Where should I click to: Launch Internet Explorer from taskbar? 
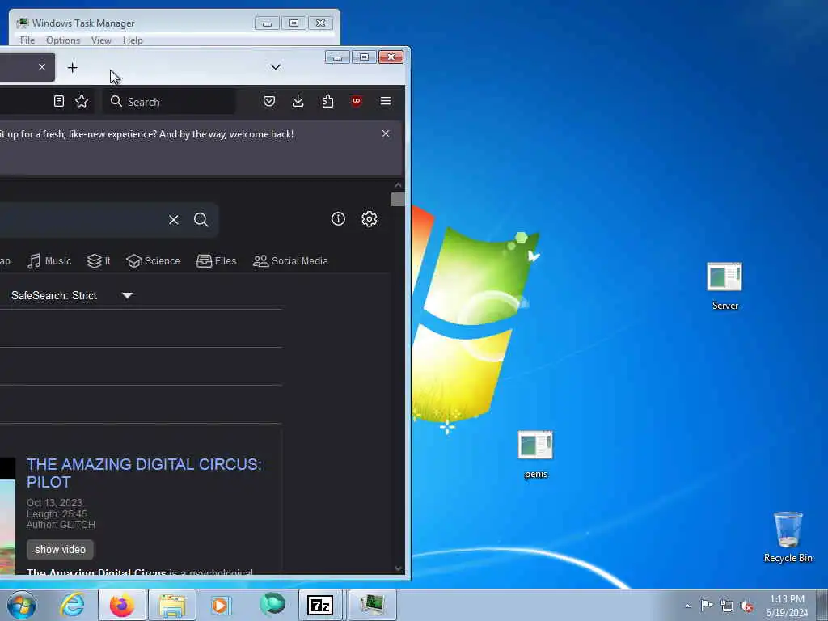click(x=72, y=605)
